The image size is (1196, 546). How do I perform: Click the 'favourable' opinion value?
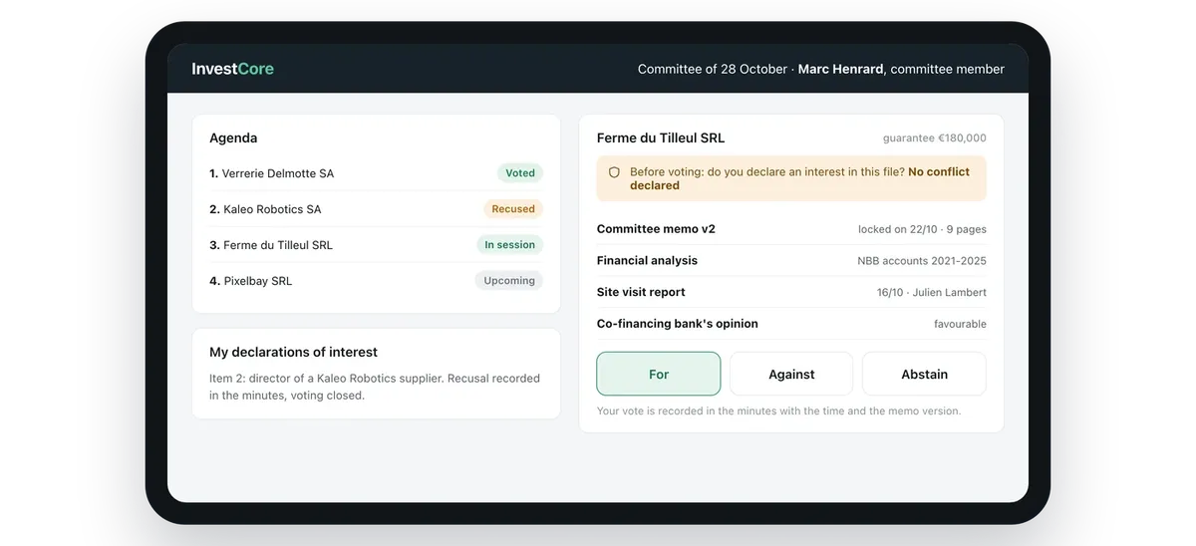(960, 324)
